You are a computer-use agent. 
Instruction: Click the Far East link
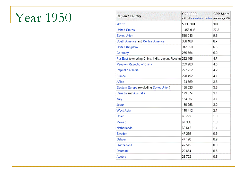tap(122, 59)
